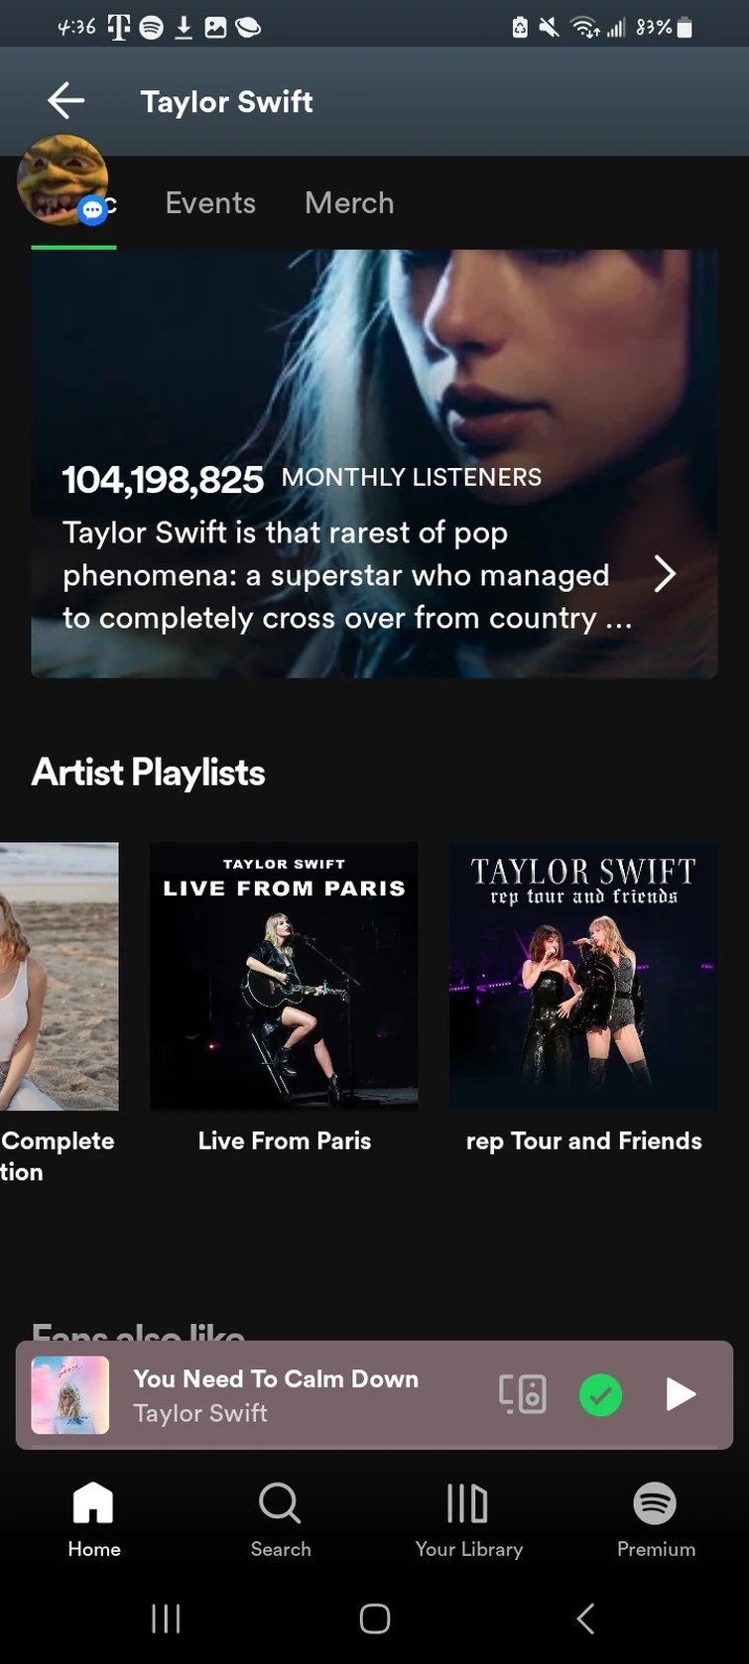Switch to the Events tab
The height and width of the screenshot is (1664, 749).
[x=210, y=203]
